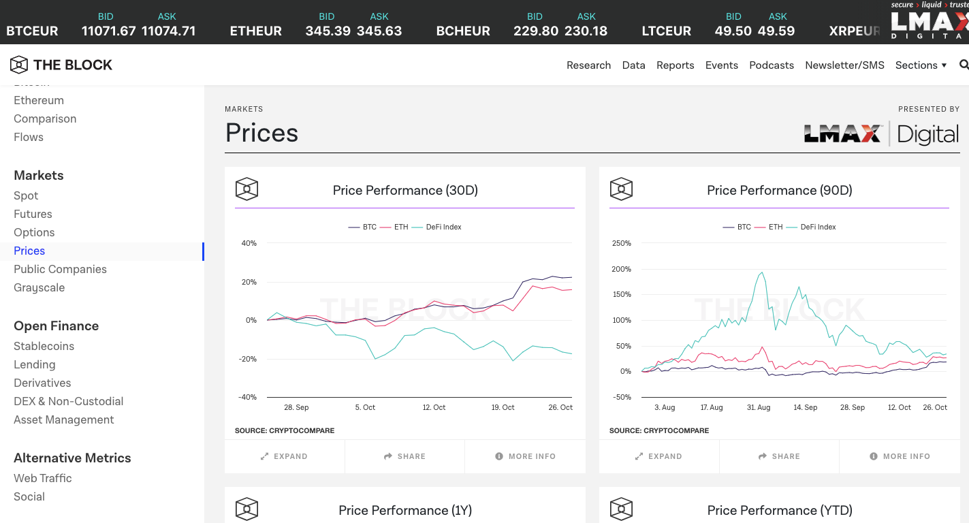969x523 pixels.
Task: Click LTCEUR pair in ticker bar
Action: pyautogui.click(x=667, y=31)
